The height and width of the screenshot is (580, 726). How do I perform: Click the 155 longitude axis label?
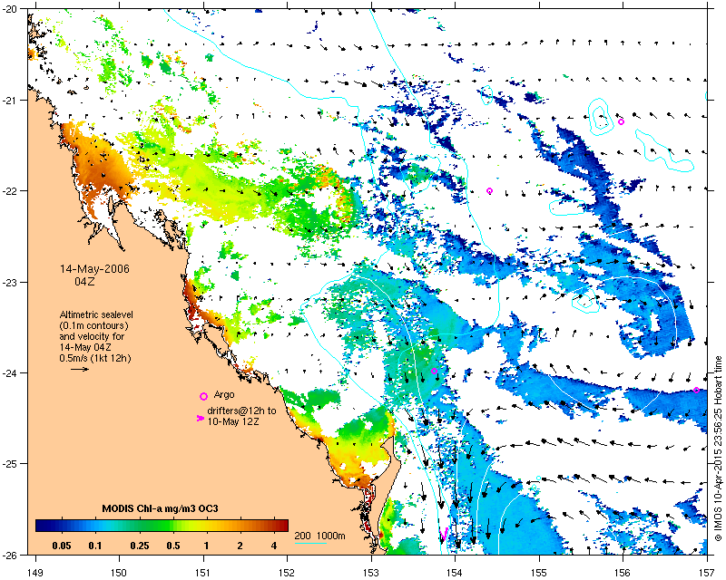pyautogui.click(x=539, y=573)
